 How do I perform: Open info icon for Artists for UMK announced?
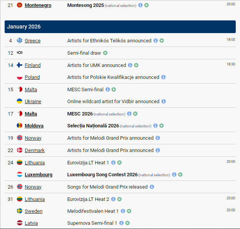(x=130, y=65)
